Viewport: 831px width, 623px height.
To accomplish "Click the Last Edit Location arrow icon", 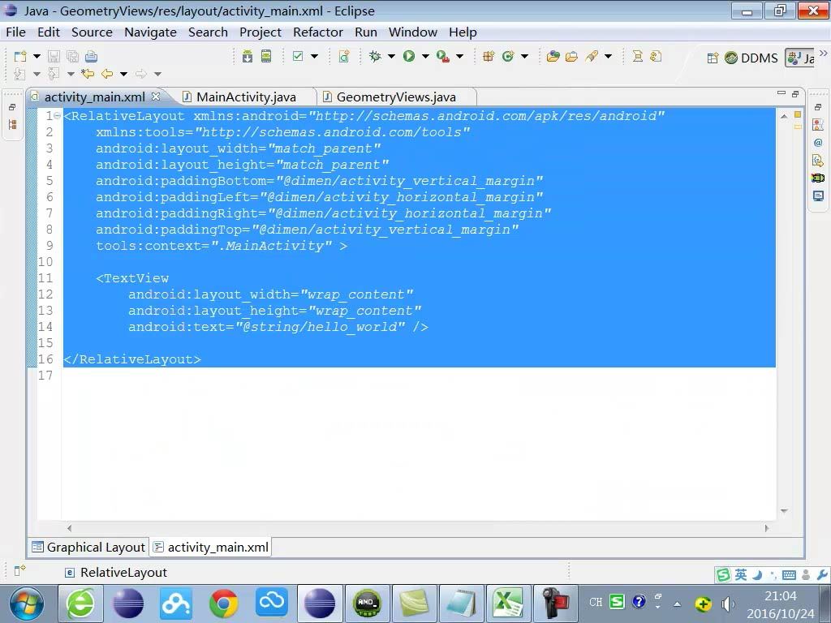I will pyautogui.click(x=88, y=74).
